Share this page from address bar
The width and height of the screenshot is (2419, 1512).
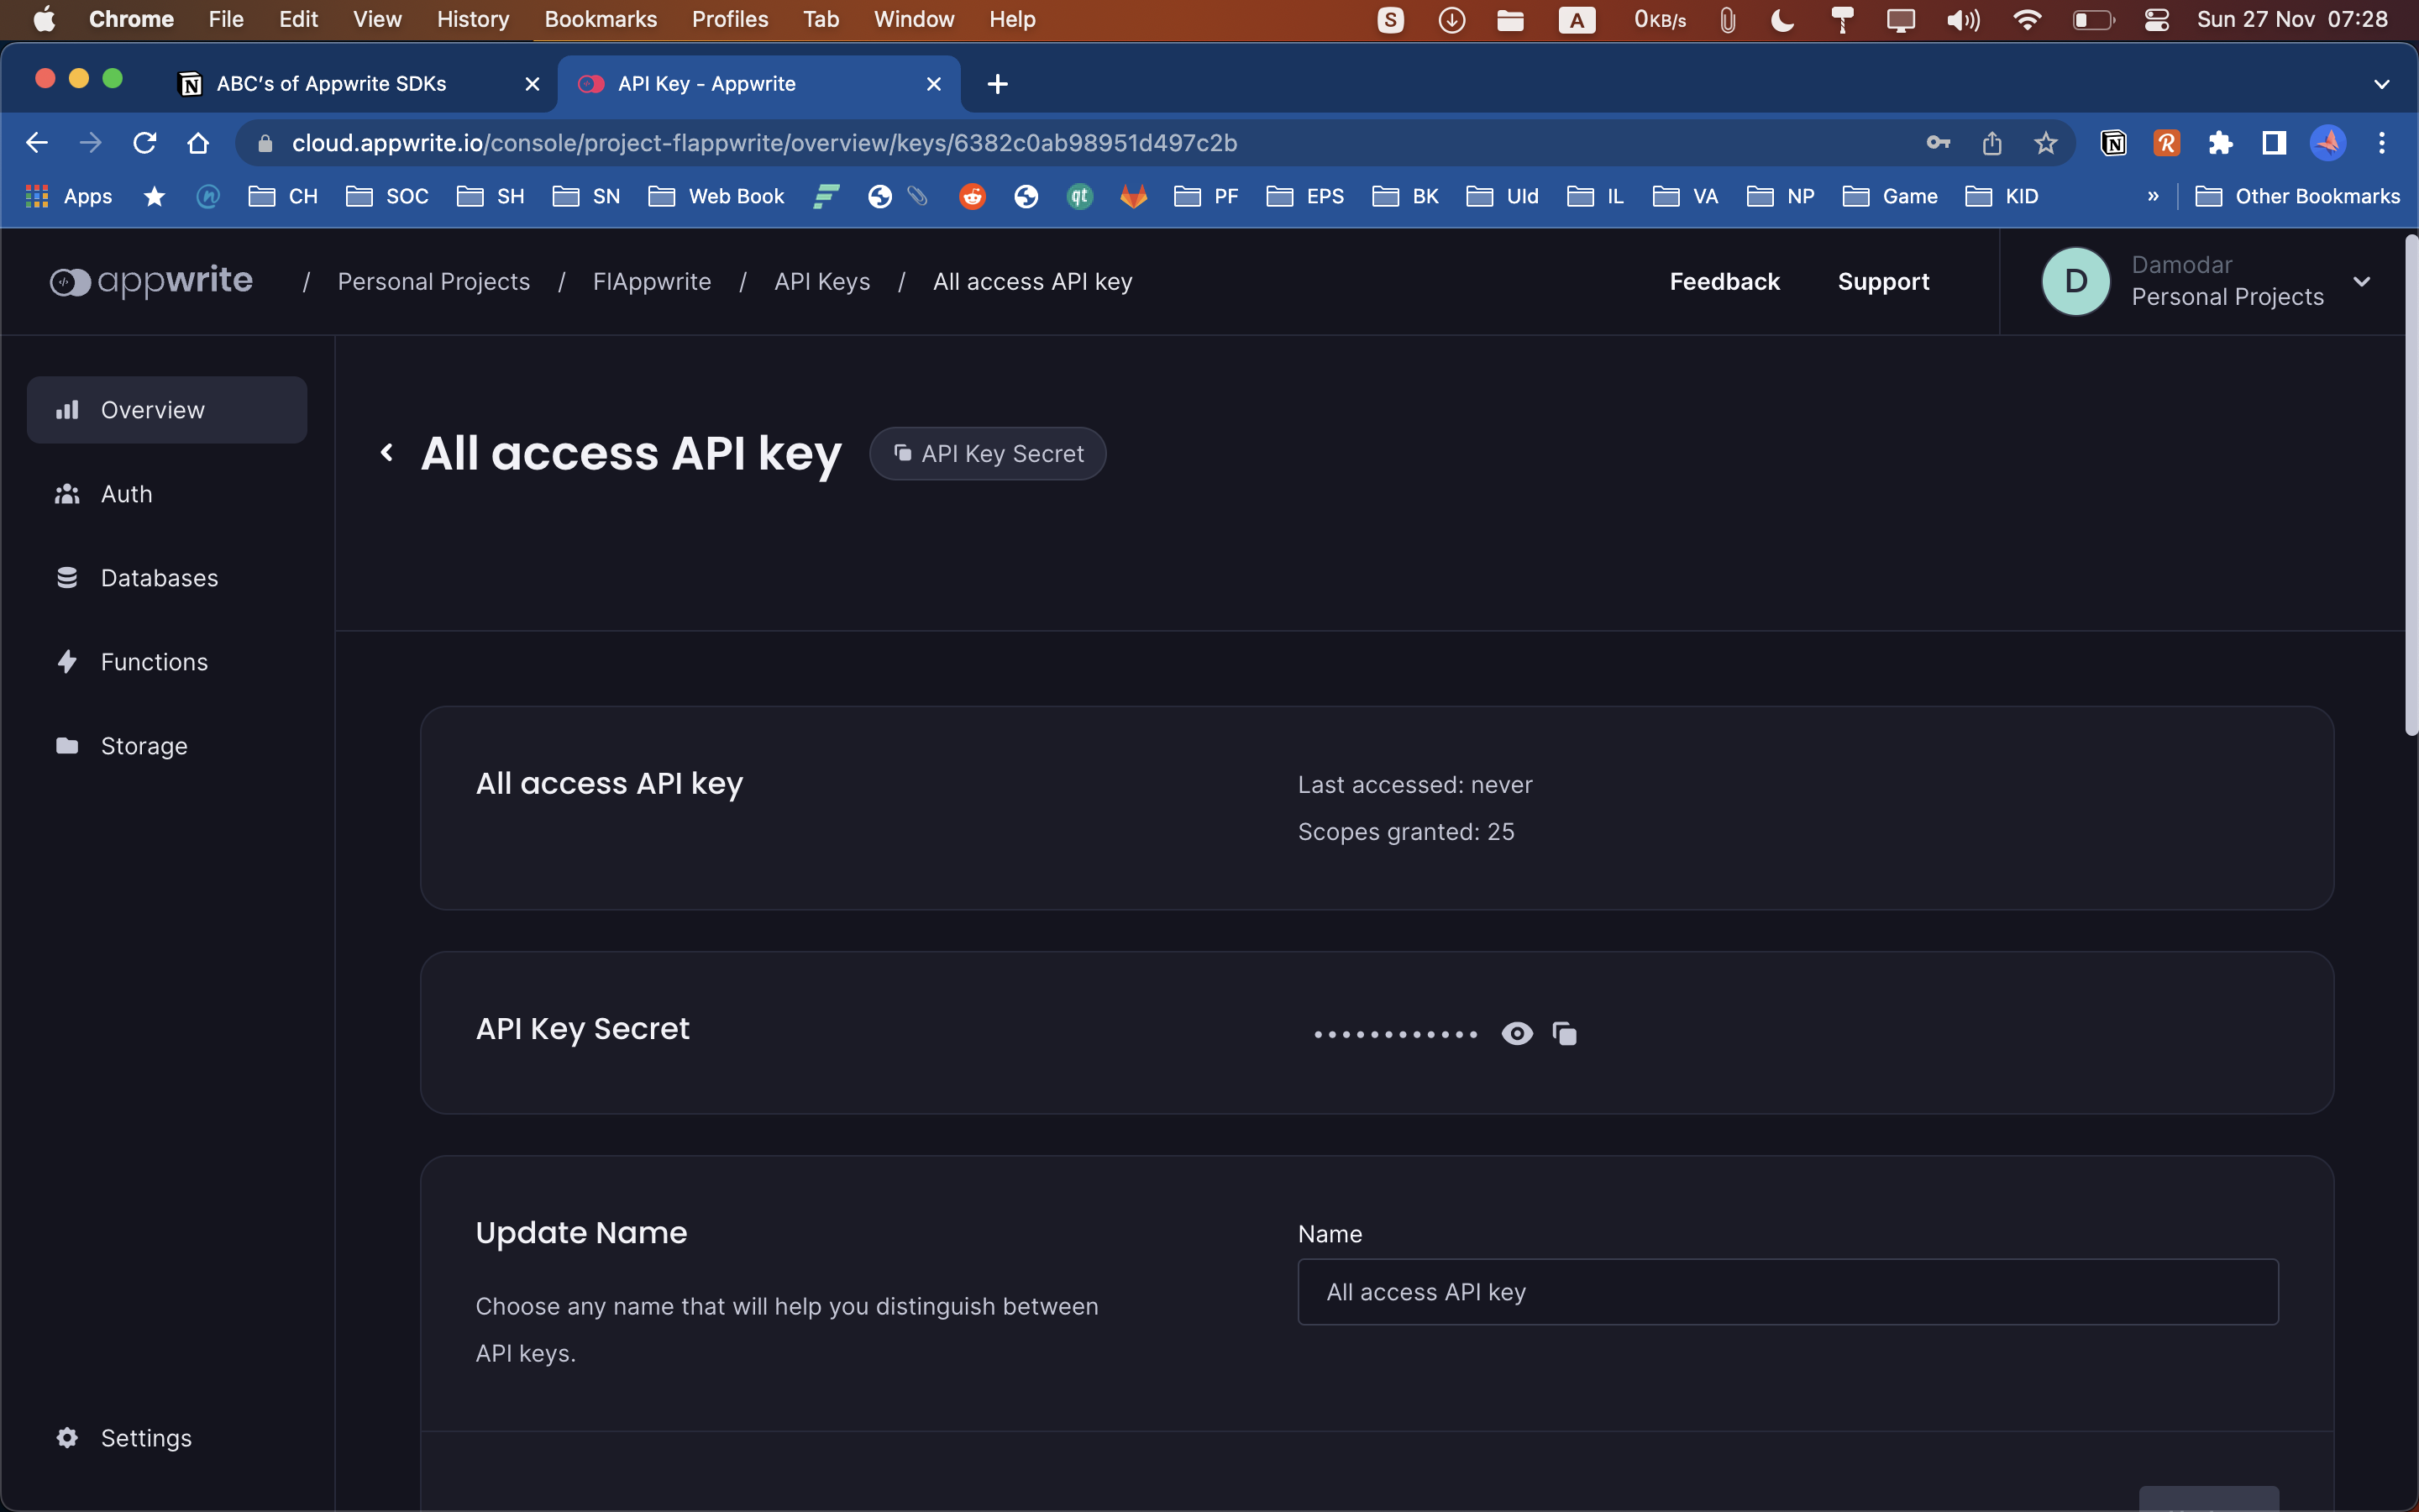pos(1992,143)
